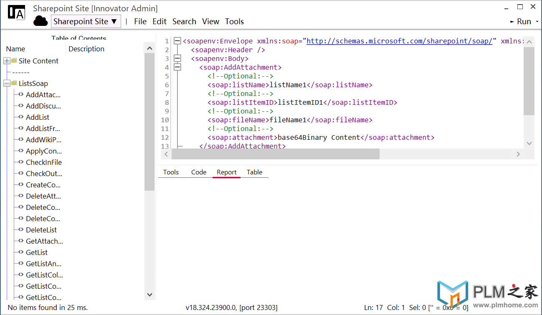542x315 pixels.
Task: Click the Ln: 17 status indicator
Action: point(373,307)
